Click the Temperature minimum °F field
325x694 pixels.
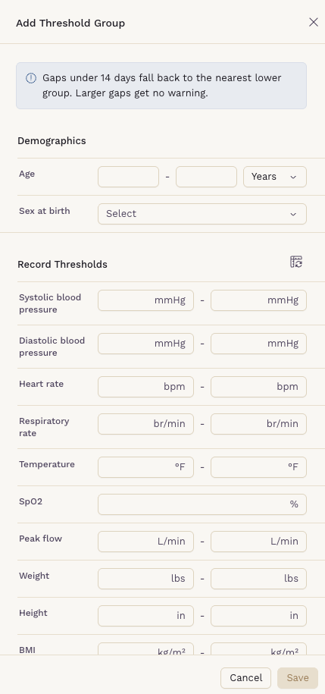[145, 467]
